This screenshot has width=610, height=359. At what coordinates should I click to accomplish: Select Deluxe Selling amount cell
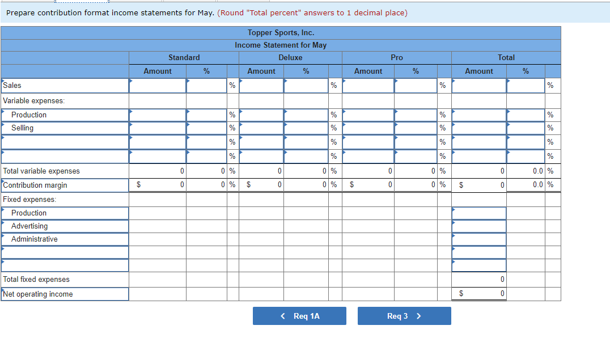click(261, 128)
